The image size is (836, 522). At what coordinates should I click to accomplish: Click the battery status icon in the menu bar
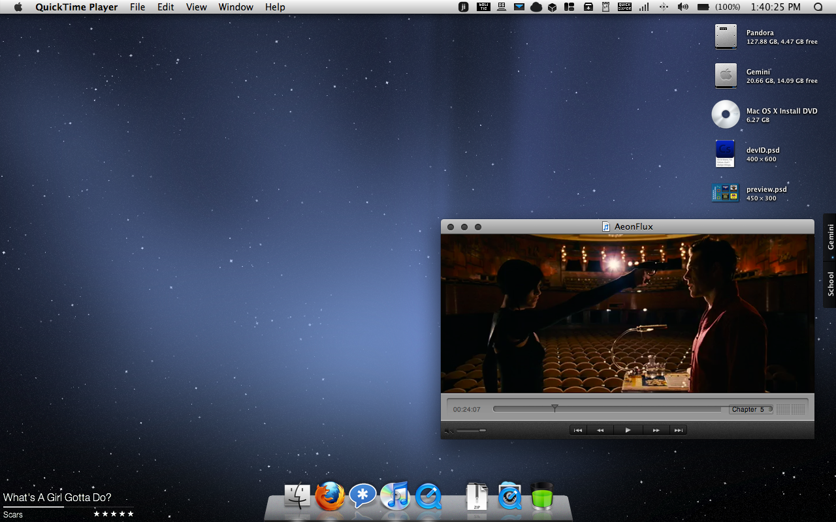(703, 7)
